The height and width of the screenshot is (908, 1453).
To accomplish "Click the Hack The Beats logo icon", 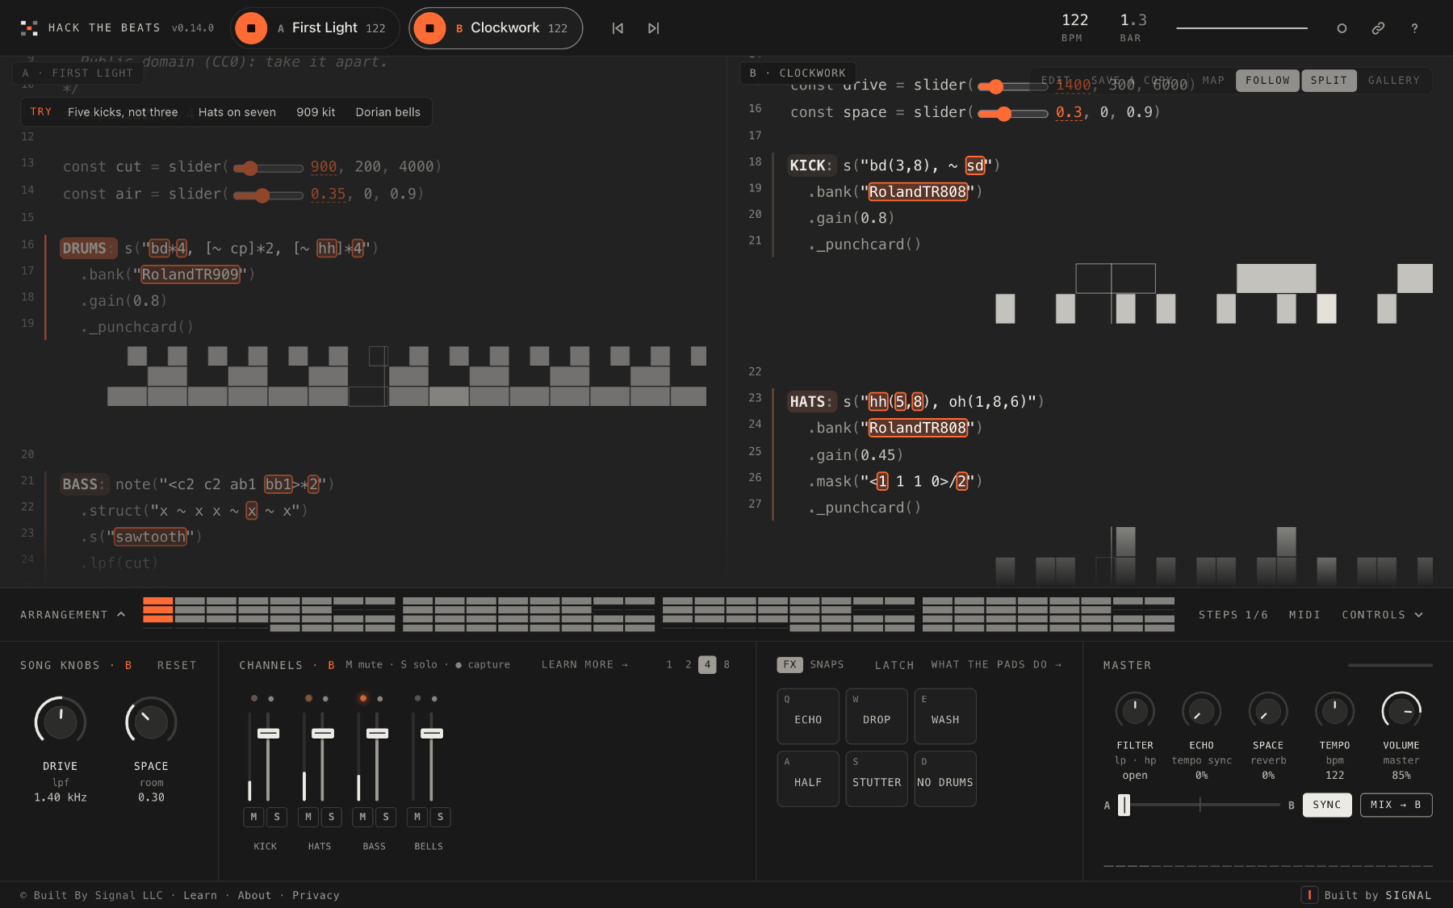I will 29,28.
